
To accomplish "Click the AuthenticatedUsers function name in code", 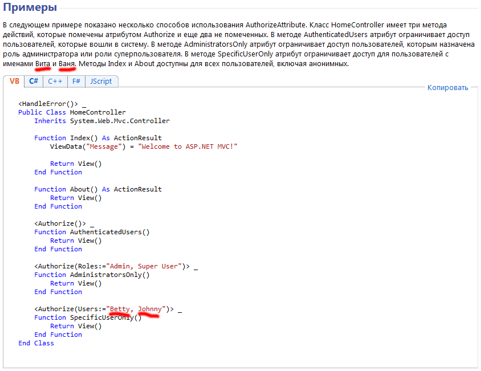I will (109, 232).
